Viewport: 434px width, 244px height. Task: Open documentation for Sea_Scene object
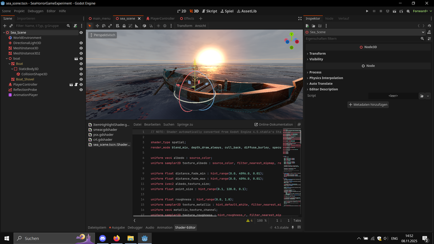tap(429, 32)
